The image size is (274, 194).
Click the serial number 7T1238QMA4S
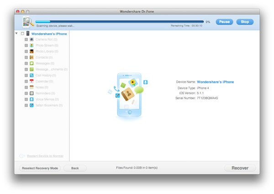(207, 98)
